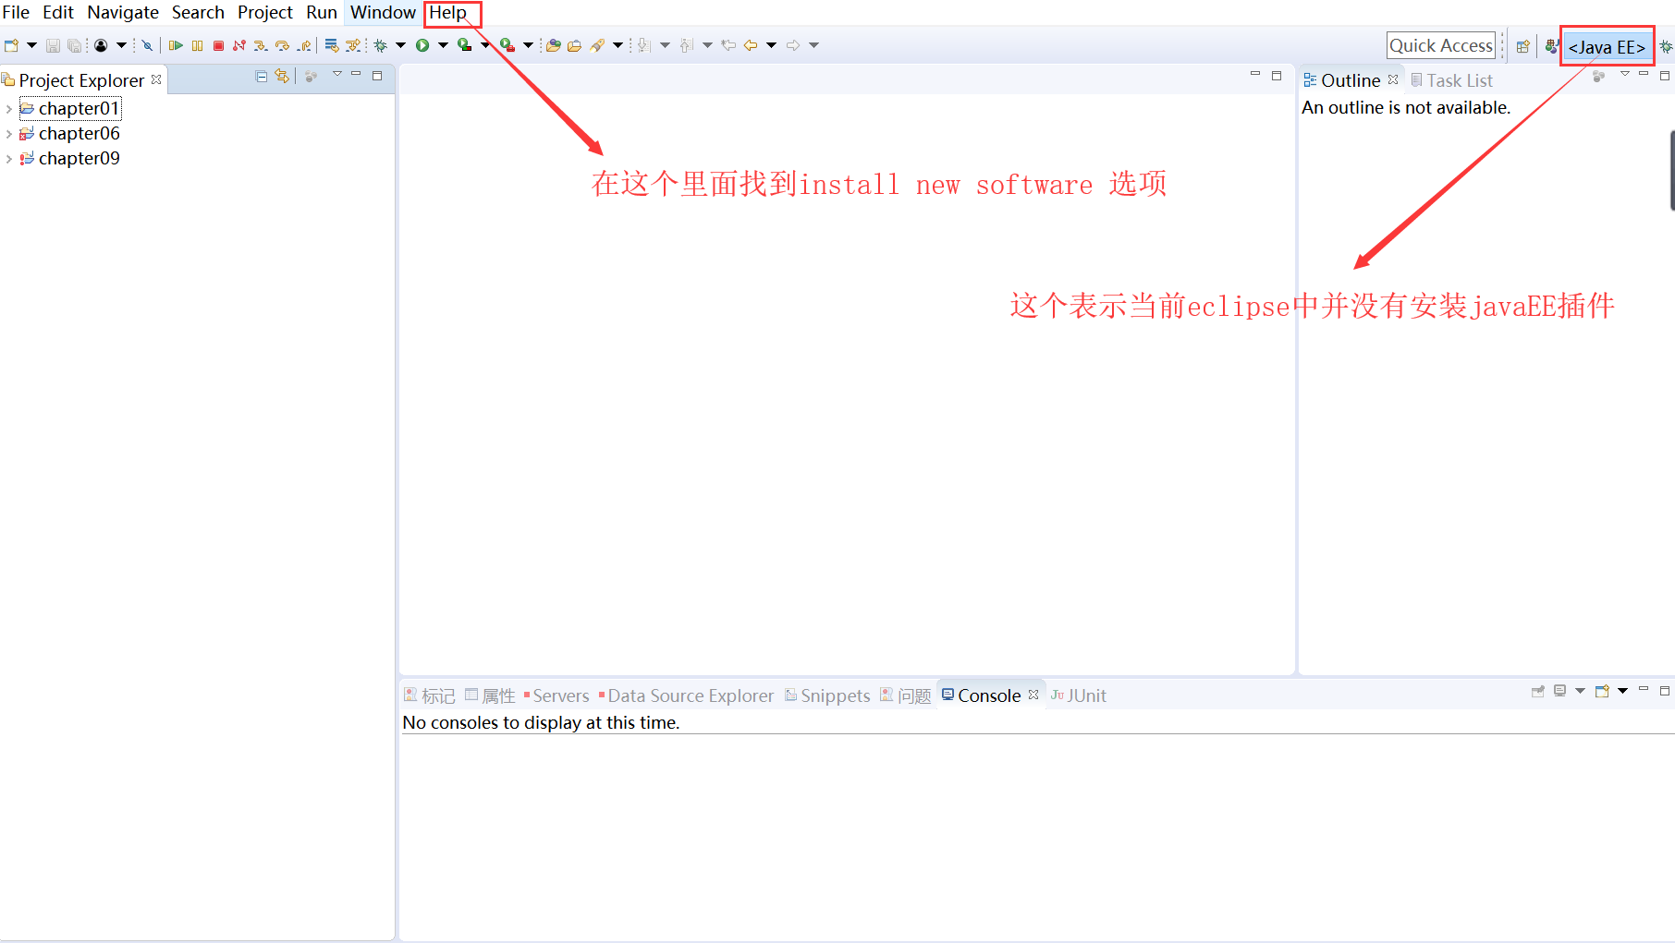Switch to the Debug perspective icon
Screen dimensions: 1675x943
pos(1666,46)
